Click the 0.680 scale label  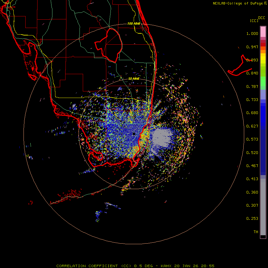pyautogui.click(x=252, y=113)
